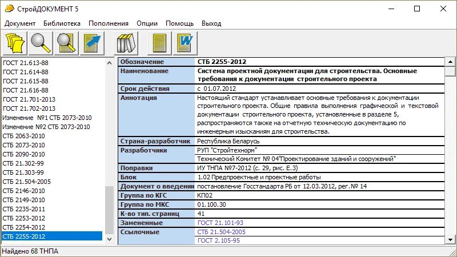The height and width of the screenshot is (257, 457).
Task: Click the Выход menu item
Action: coord(211,23)
